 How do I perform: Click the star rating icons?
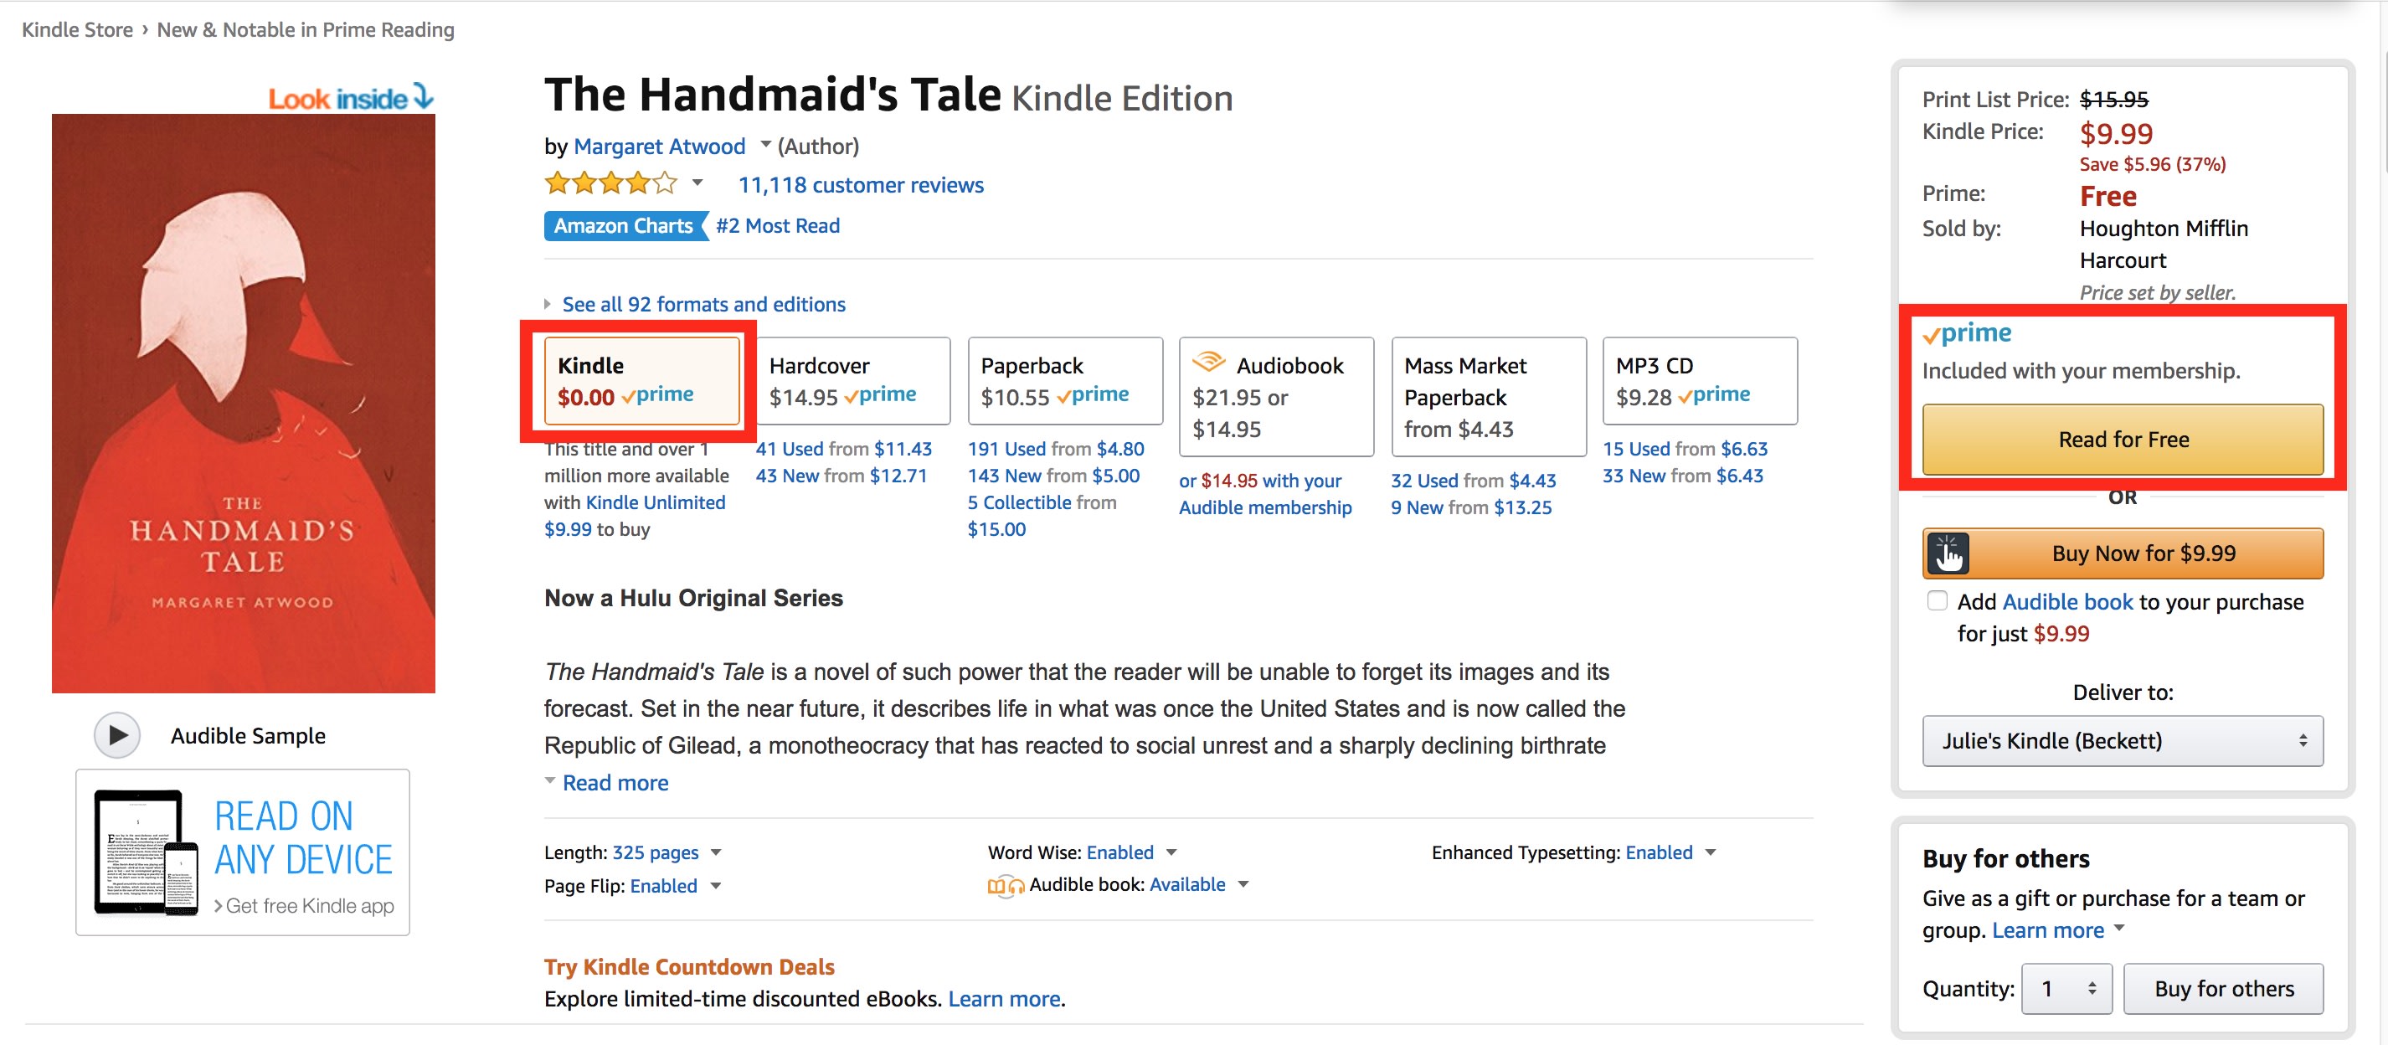coord(611,183)
